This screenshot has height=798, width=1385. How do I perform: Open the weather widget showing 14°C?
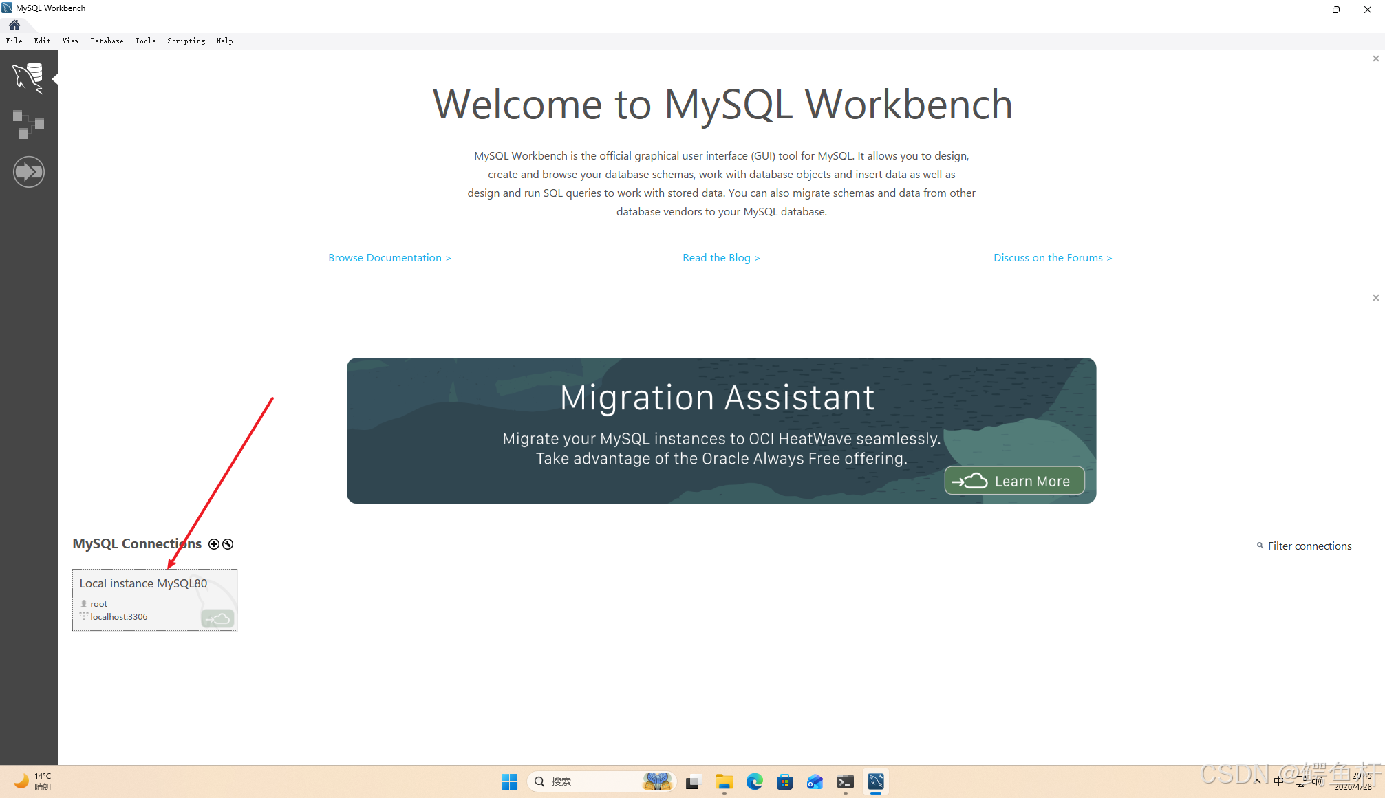[33, 781]
